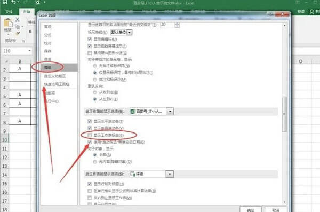Select the 保存 category in Excel Options

click(48, 51)
